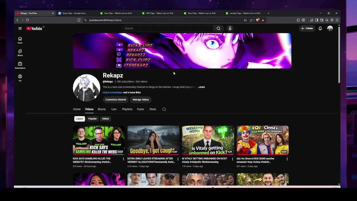Open the Create button menu
Image resolution: width=357 pixels, height=201 pixels.
click(x=307, y=28)
